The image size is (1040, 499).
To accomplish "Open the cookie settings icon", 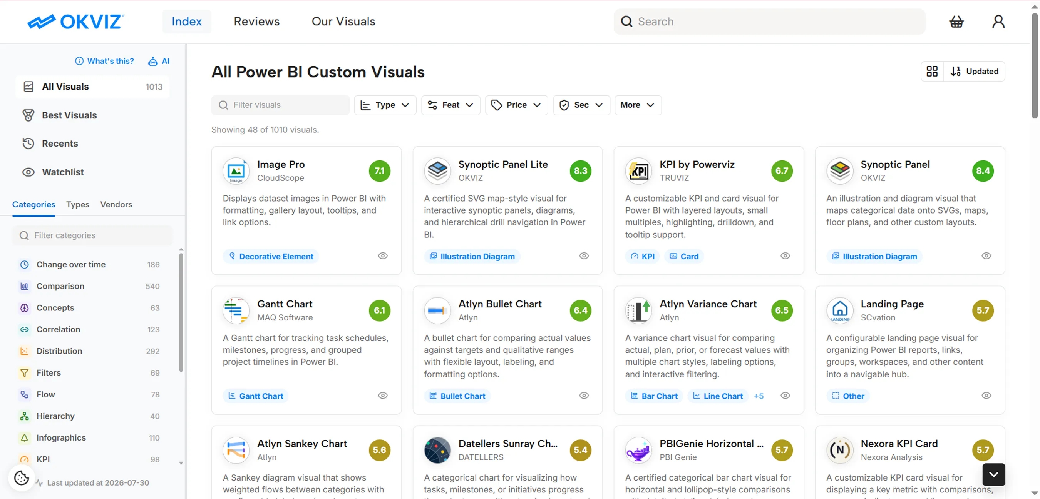I will click(x=22, y=478).
